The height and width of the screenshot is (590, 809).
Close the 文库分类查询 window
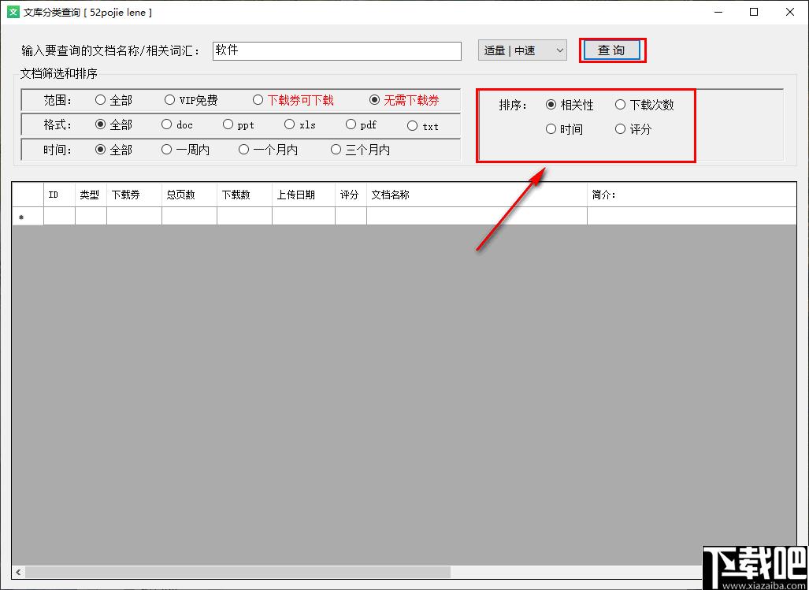coord(790,12)
